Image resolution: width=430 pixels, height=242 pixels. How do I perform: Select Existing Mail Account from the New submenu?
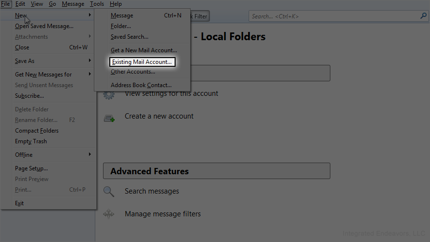[142, 62]
